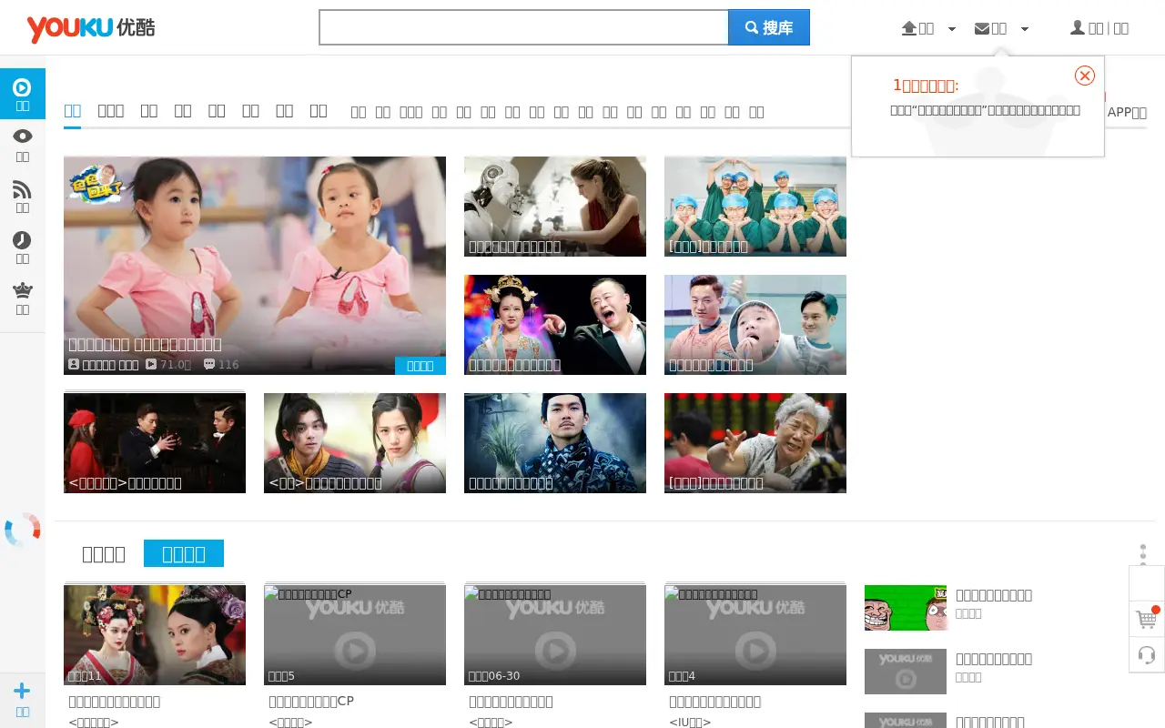Open the crowned woman and laughing man thumbnail
Screen dimensions: 1165x728
[x=555, y=325]
